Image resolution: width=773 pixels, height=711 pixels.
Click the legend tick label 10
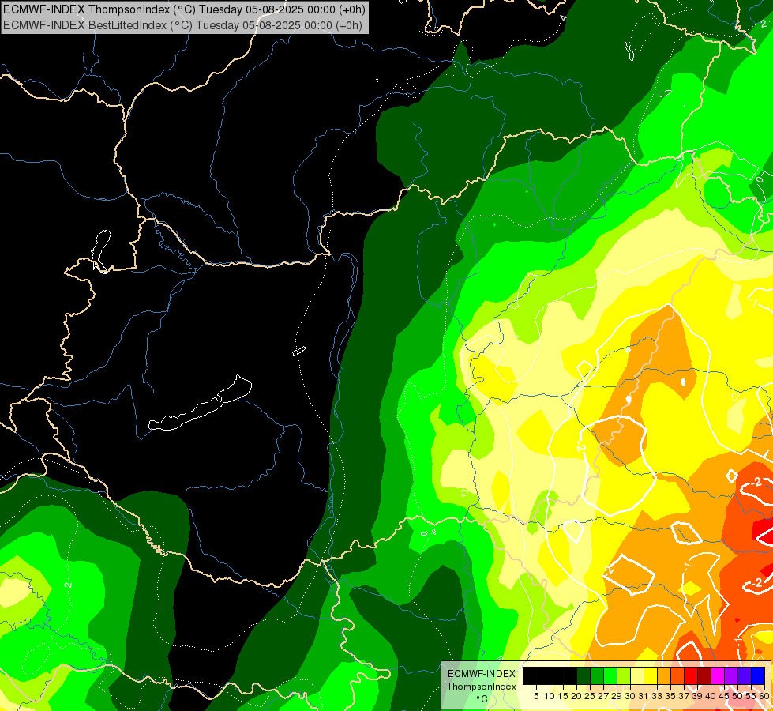pos(550,696)
